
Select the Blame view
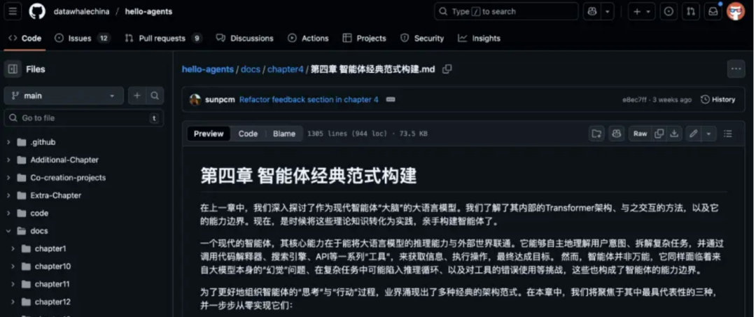[284, 134]
